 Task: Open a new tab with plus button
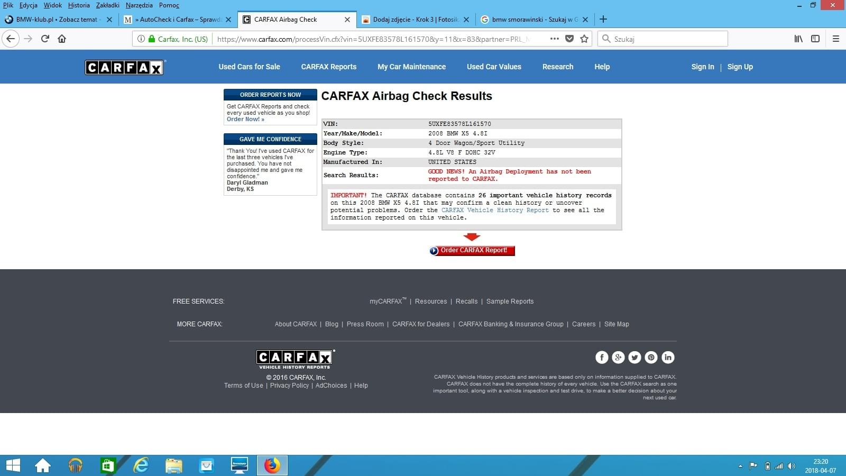pyautogui.click(x=603, y=19)
